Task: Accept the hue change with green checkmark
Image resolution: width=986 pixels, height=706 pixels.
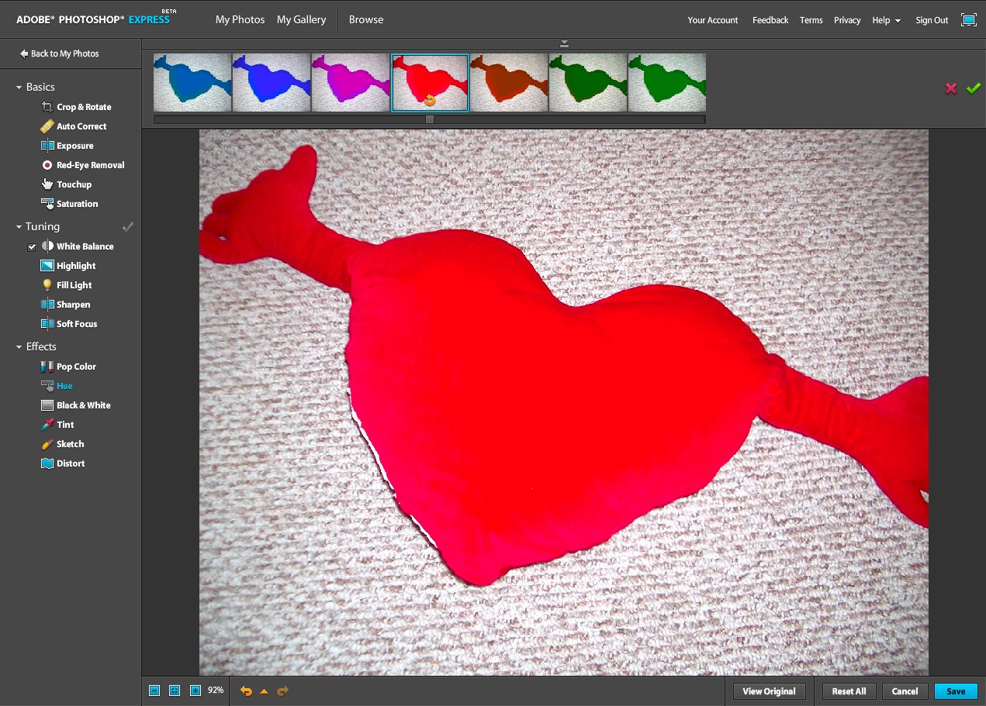Action: 973,88
